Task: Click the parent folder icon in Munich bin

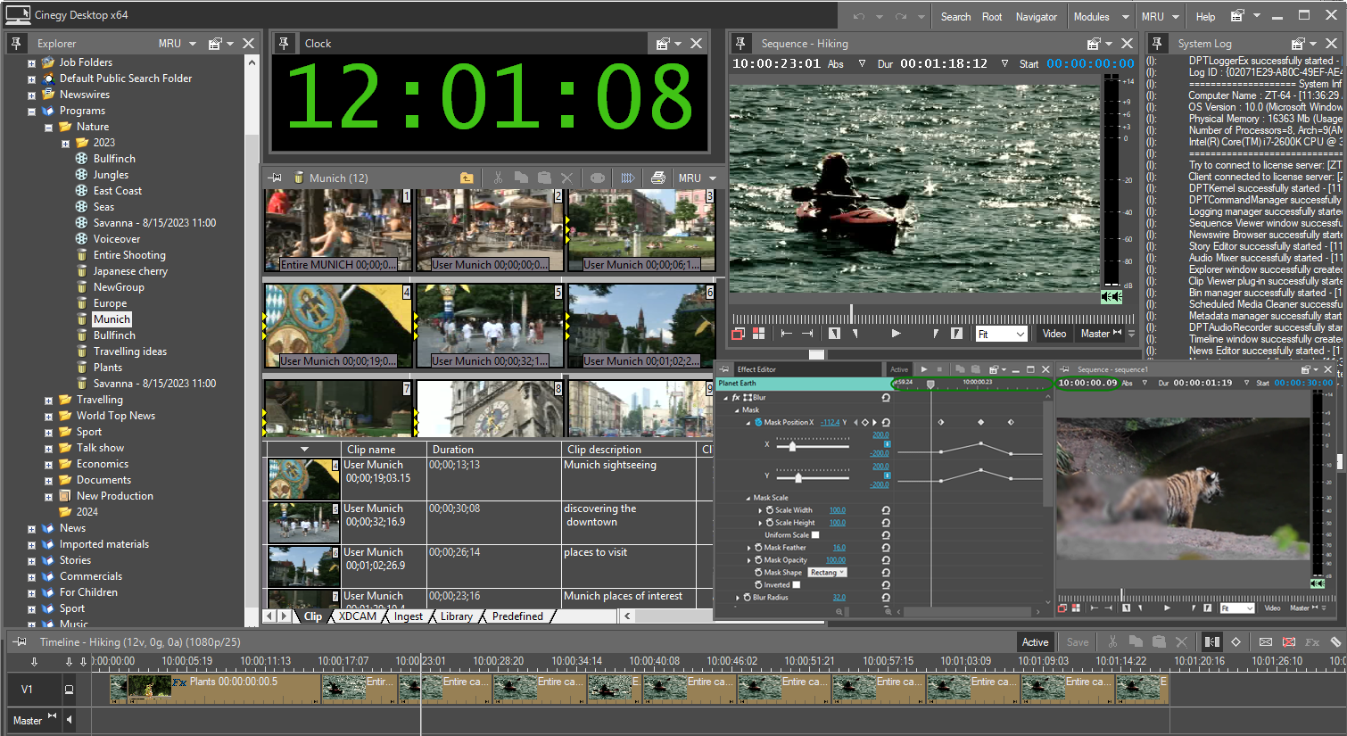Action: [467, 178]
